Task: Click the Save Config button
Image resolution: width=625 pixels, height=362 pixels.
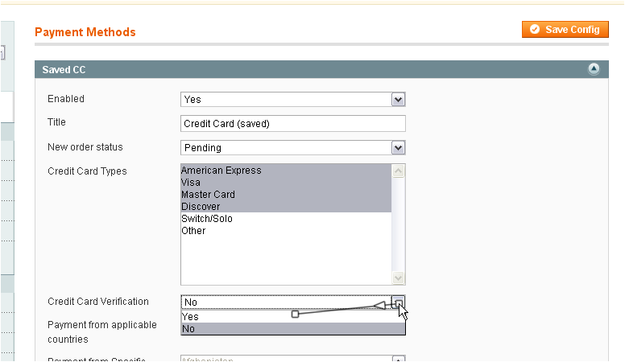Action: 565,30
